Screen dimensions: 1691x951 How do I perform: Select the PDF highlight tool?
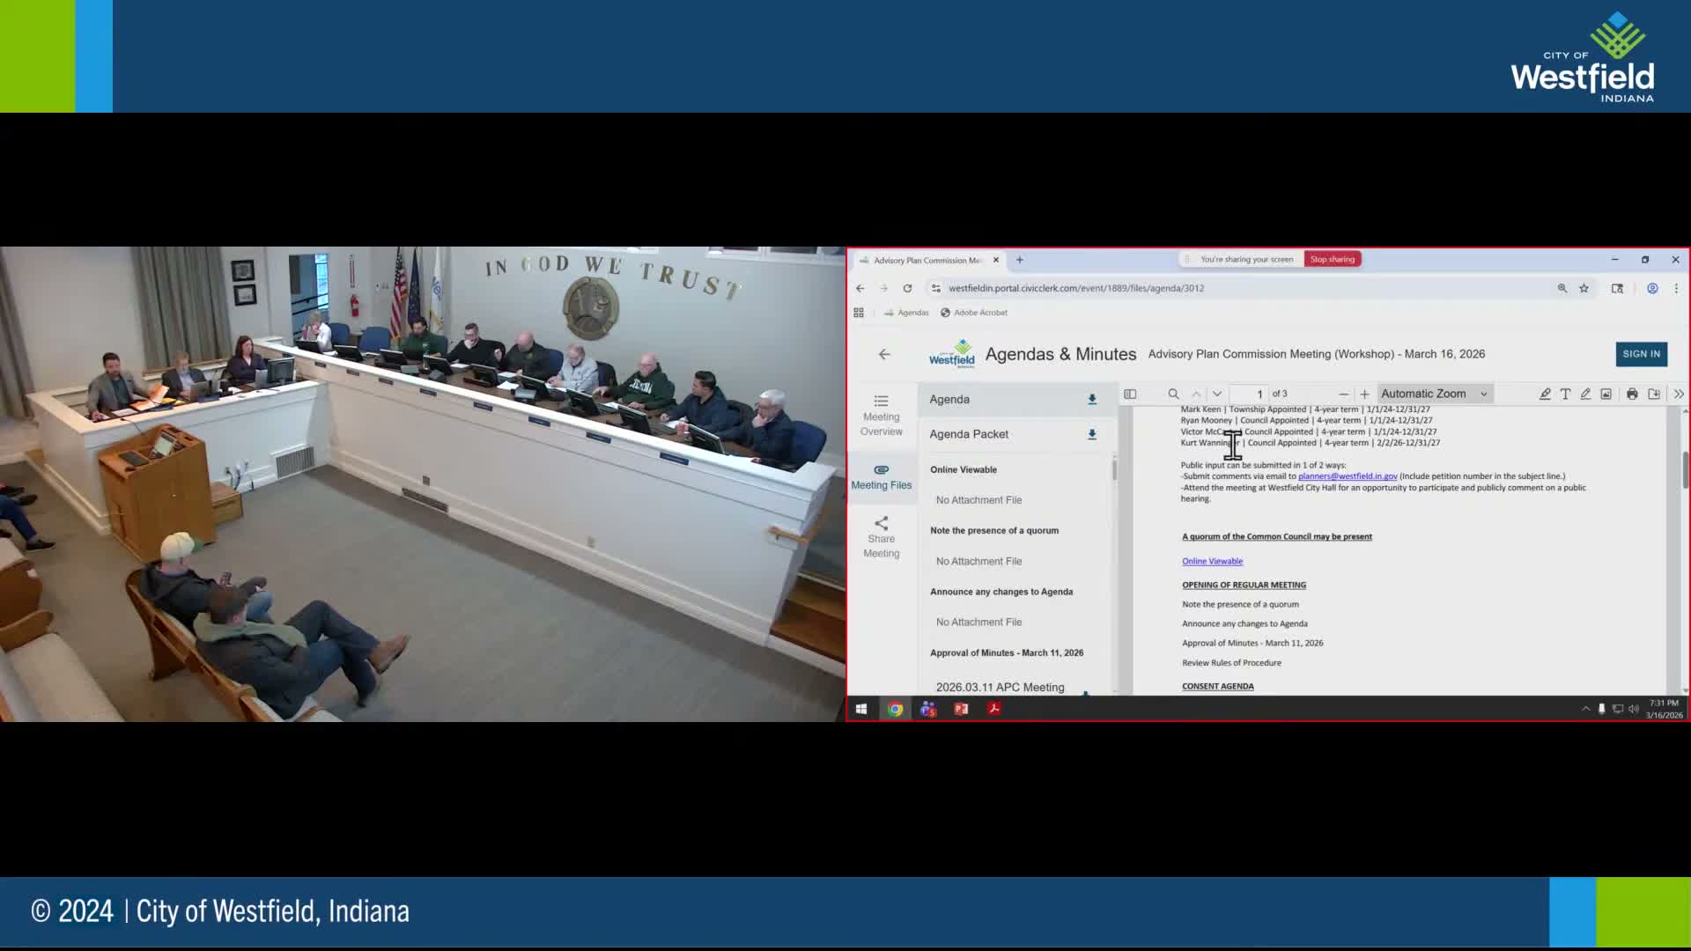point(1545,394)
